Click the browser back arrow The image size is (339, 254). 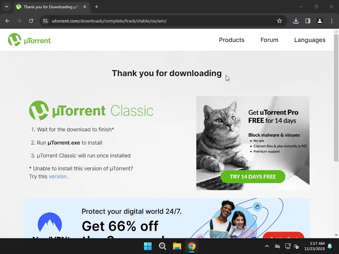coord(7,21)
